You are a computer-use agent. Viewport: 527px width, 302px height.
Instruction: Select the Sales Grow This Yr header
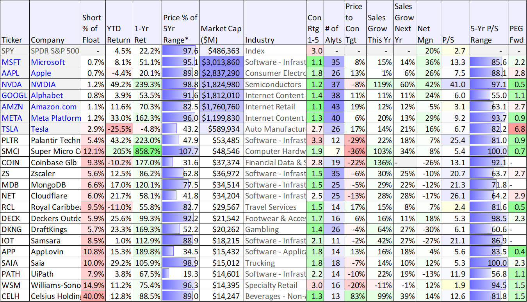[379, 23]
